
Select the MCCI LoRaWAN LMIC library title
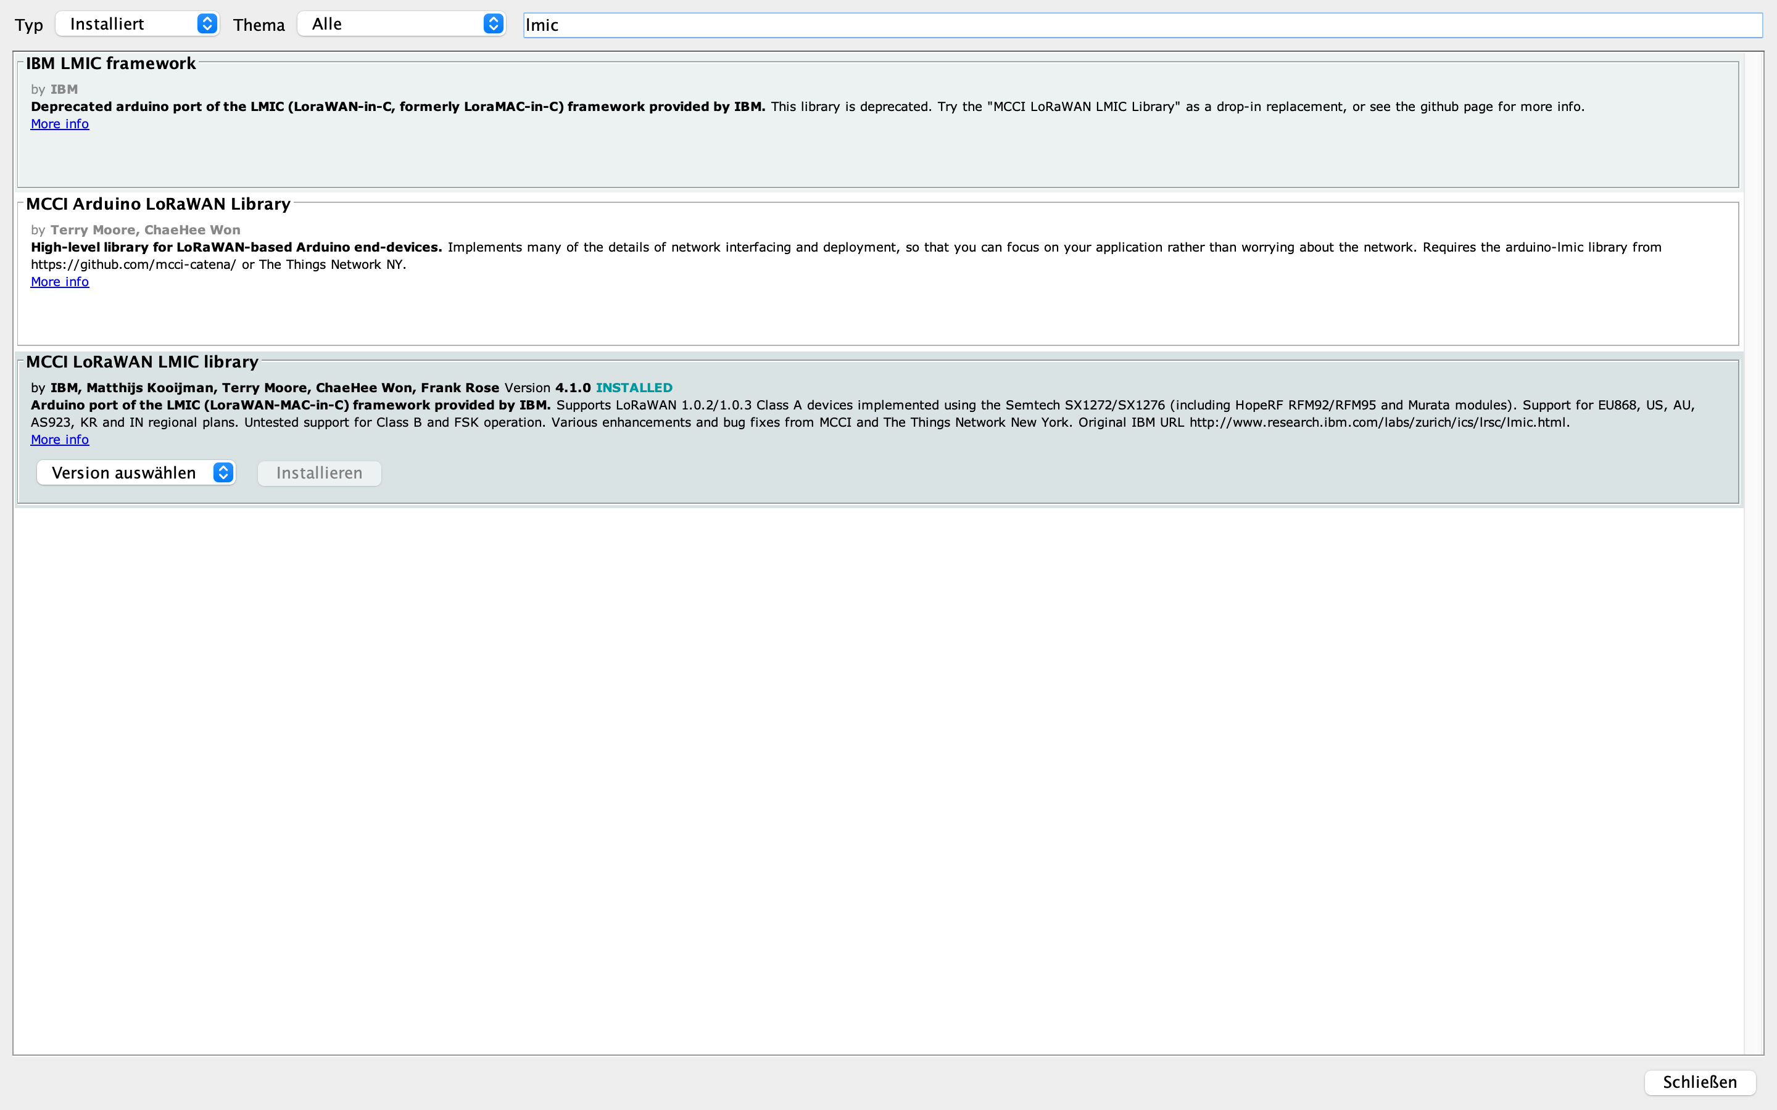tap(142, 362)
